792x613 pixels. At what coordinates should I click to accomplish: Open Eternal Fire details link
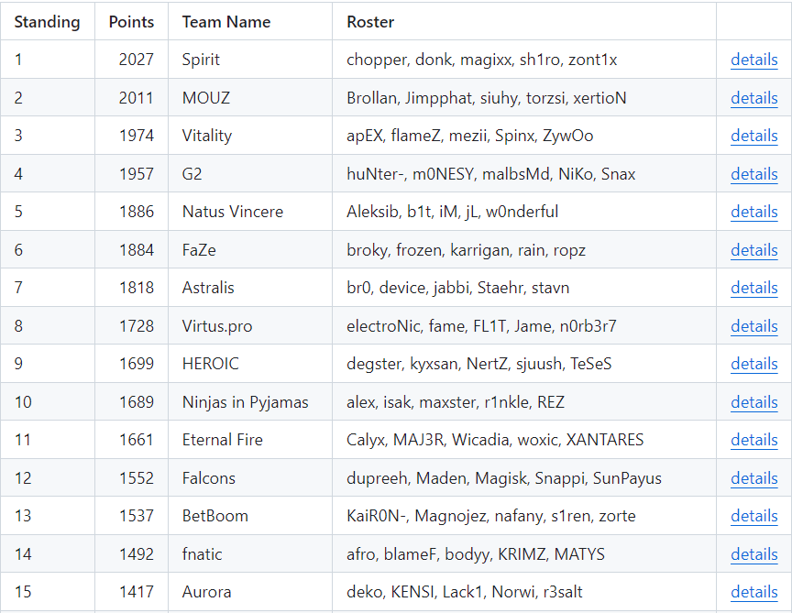tap(753, 440)
